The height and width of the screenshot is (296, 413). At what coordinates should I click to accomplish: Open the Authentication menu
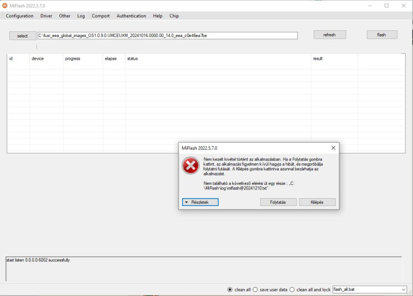[131, 16]
